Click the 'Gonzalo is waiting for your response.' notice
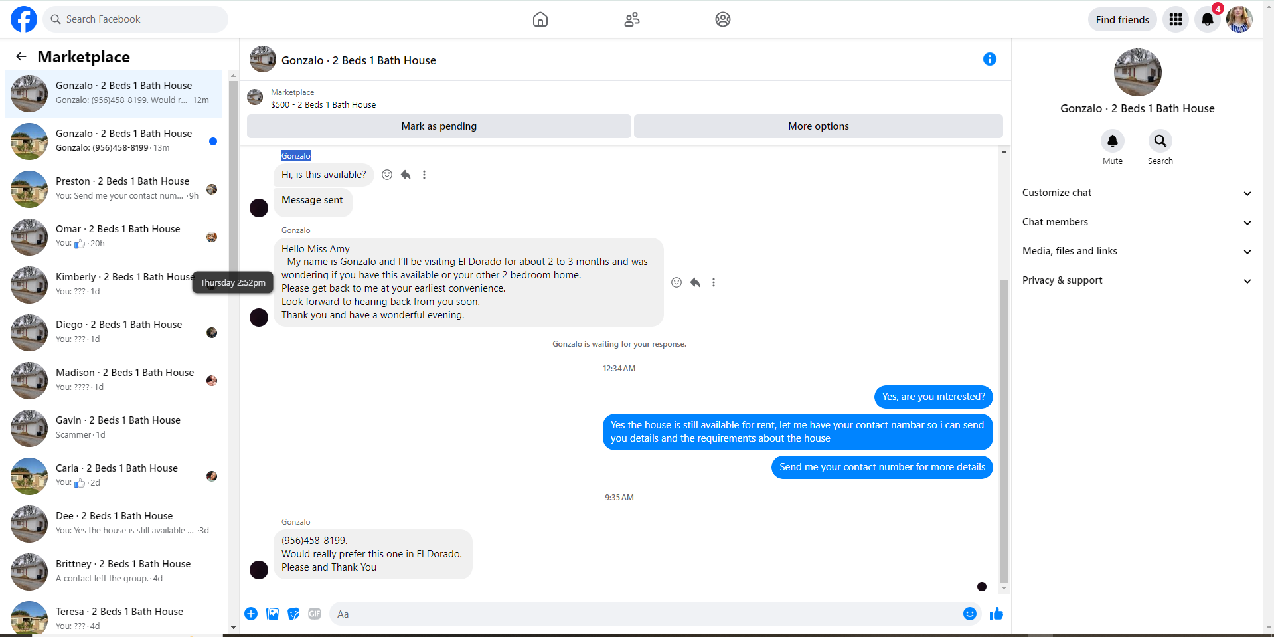Screen dimensions: 1274x637 click(619, 344)
